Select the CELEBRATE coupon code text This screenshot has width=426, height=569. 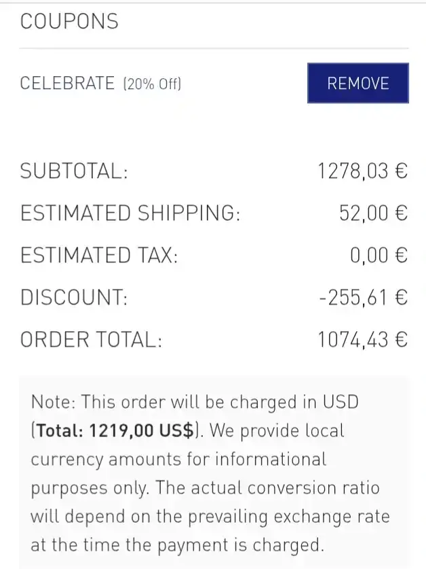pyautogui.click(x=67, y=84)
